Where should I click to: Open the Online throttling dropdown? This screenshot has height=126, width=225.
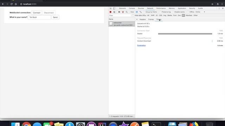click(200, 12)
